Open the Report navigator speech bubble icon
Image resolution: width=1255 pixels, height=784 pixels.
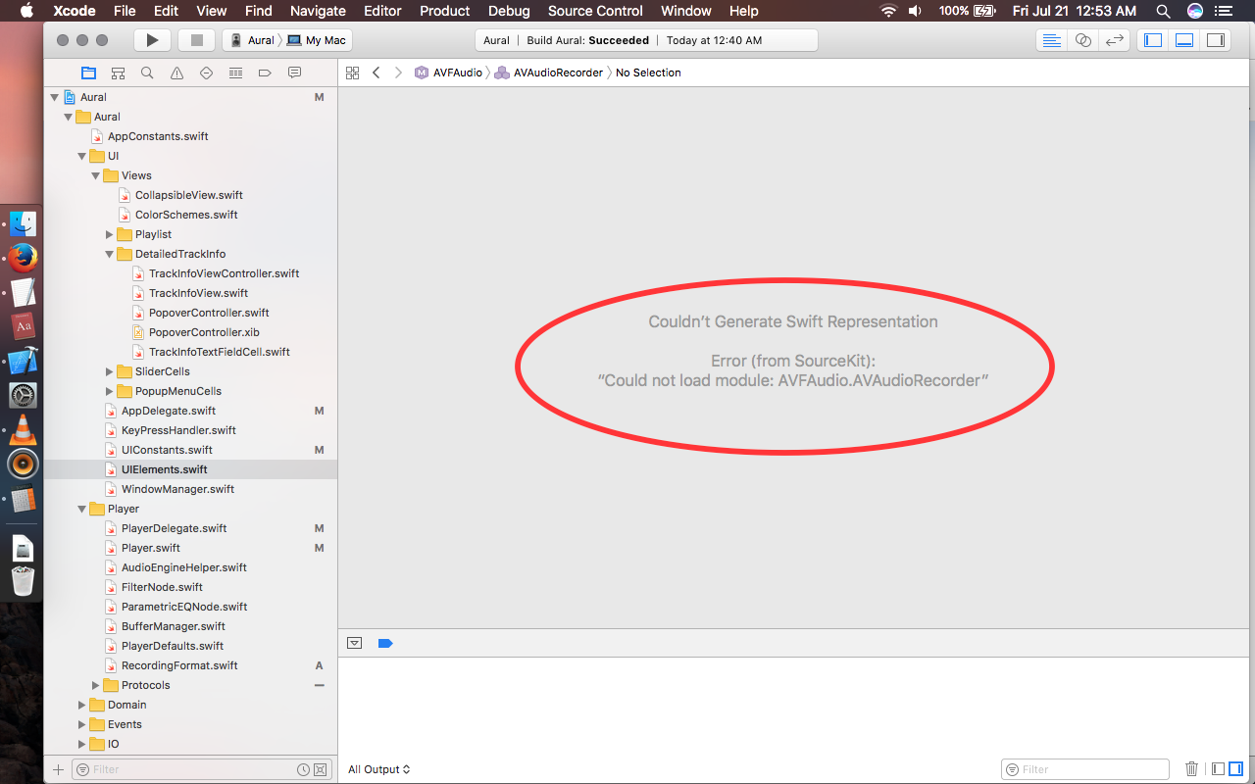click(294, 73)
